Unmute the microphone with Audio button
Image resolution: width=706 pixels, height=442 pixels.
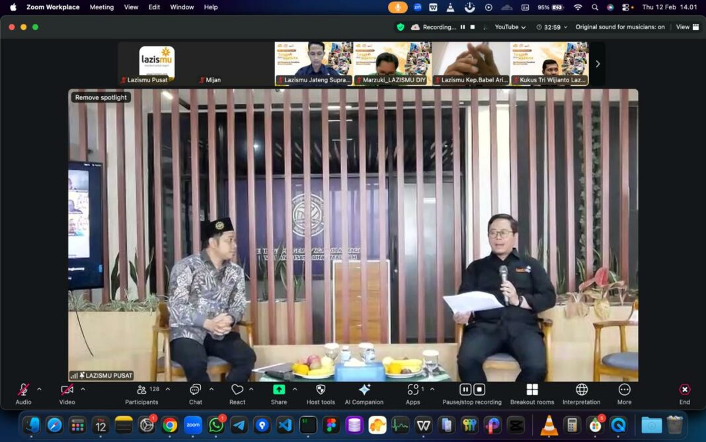(x=23, y=390)
